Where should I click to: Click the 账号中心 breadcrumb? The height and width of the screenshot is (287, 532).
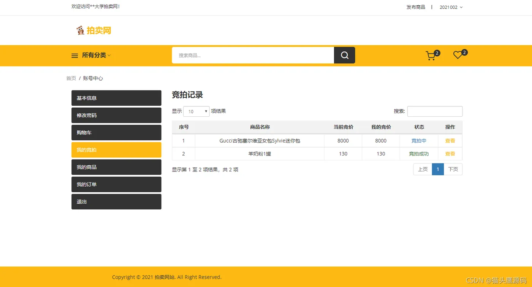pyautogui.click(x=93, y=78)
